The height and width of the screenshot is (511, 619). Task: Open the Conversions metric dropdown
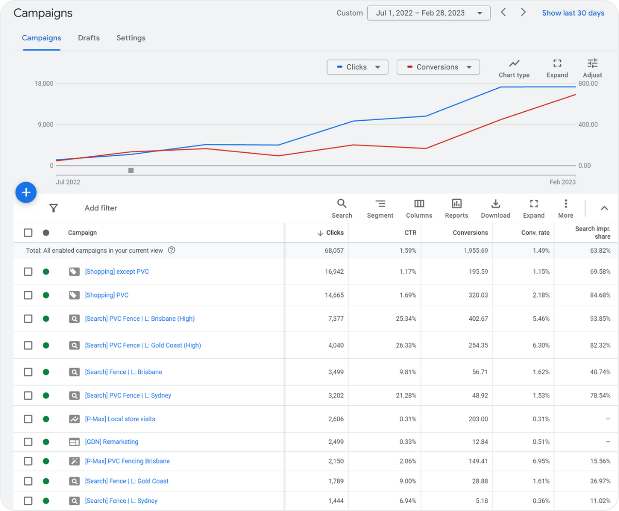pyautogui.click(x=438, y=67)
